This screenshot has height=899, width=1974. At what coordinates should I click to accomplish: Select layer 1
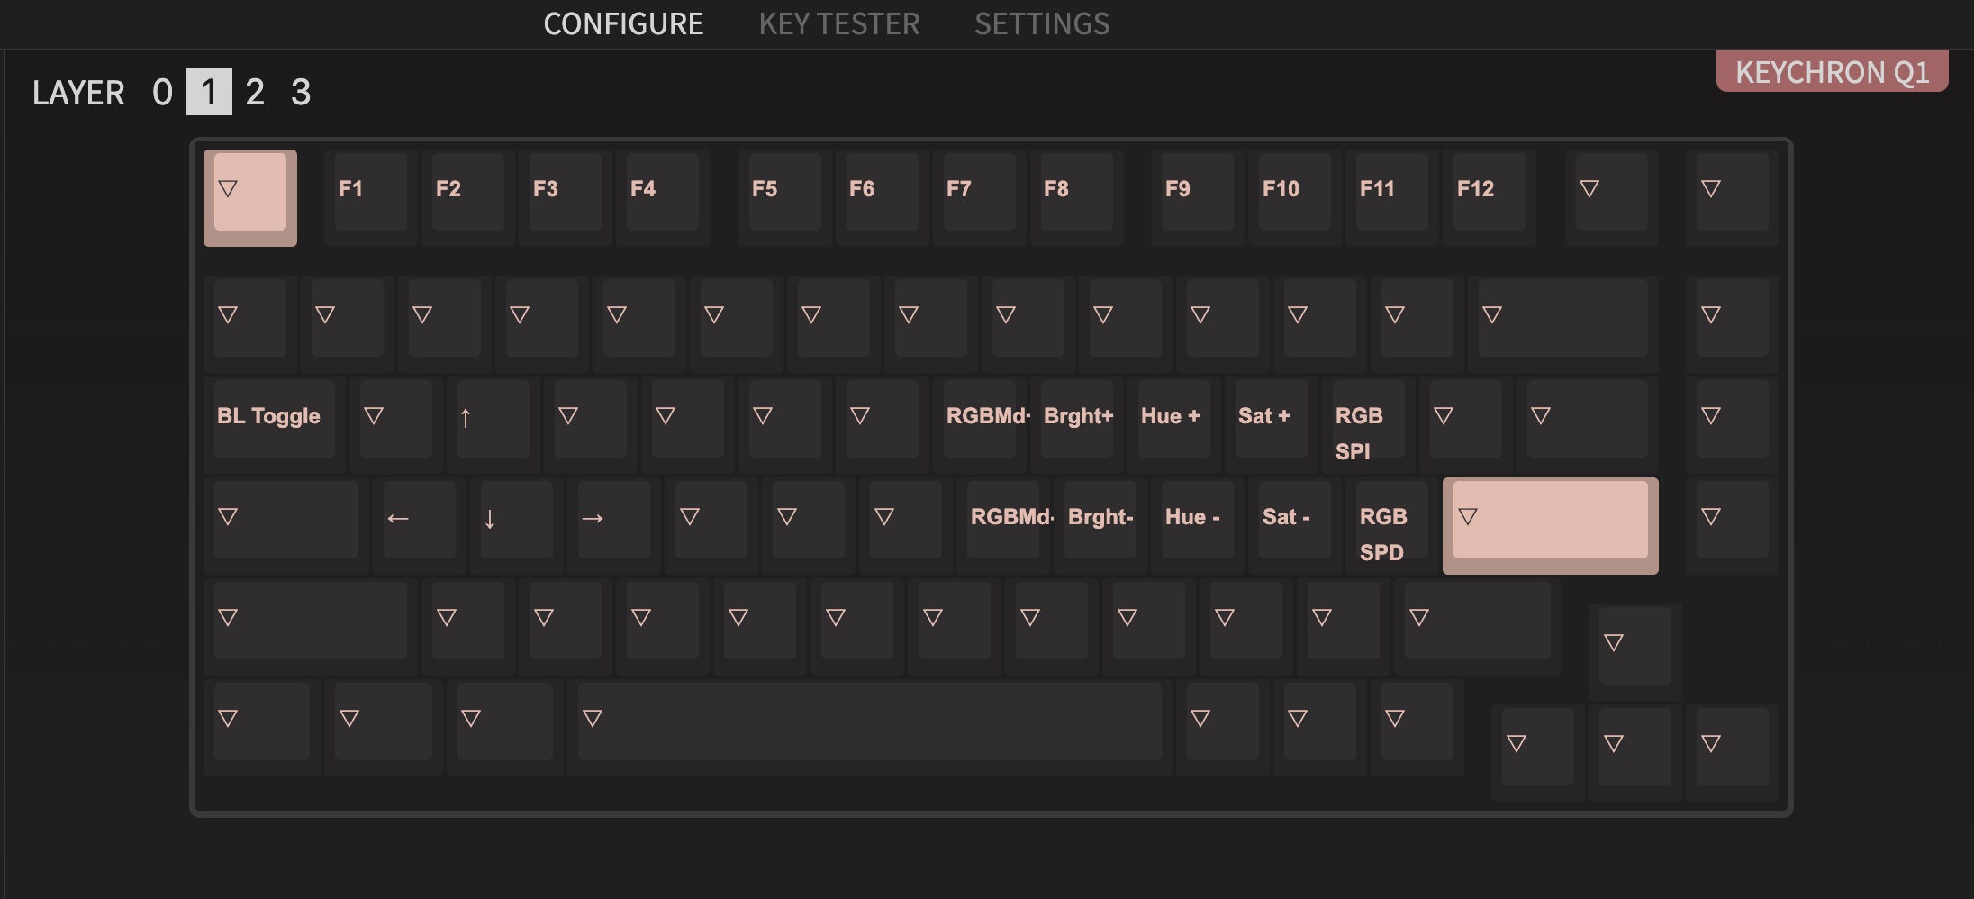(209, 92)
